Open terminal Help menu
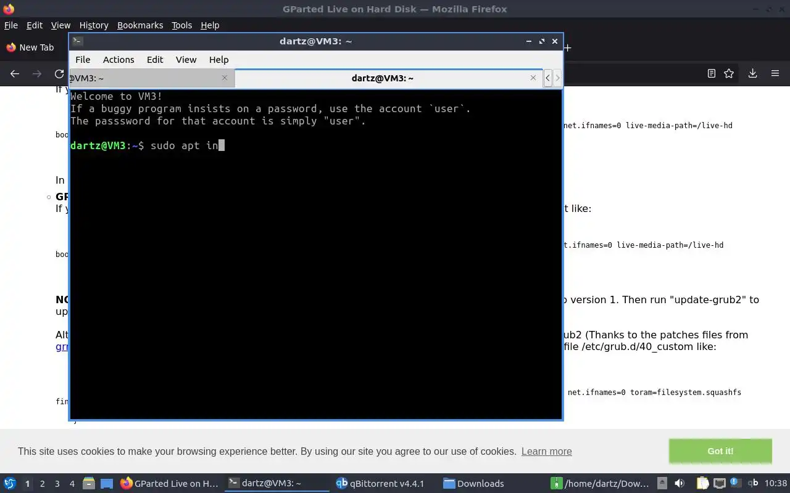This screenshot has height=493, width=790. [x=219, y=60]
